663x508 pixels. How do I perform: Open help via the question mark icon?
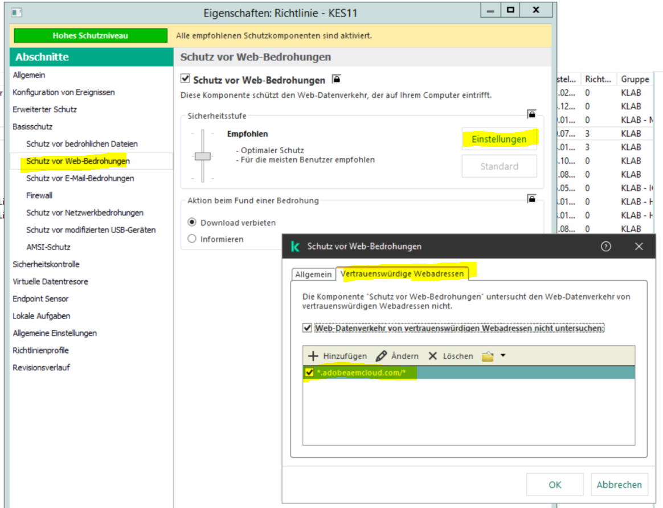[605, 247]
